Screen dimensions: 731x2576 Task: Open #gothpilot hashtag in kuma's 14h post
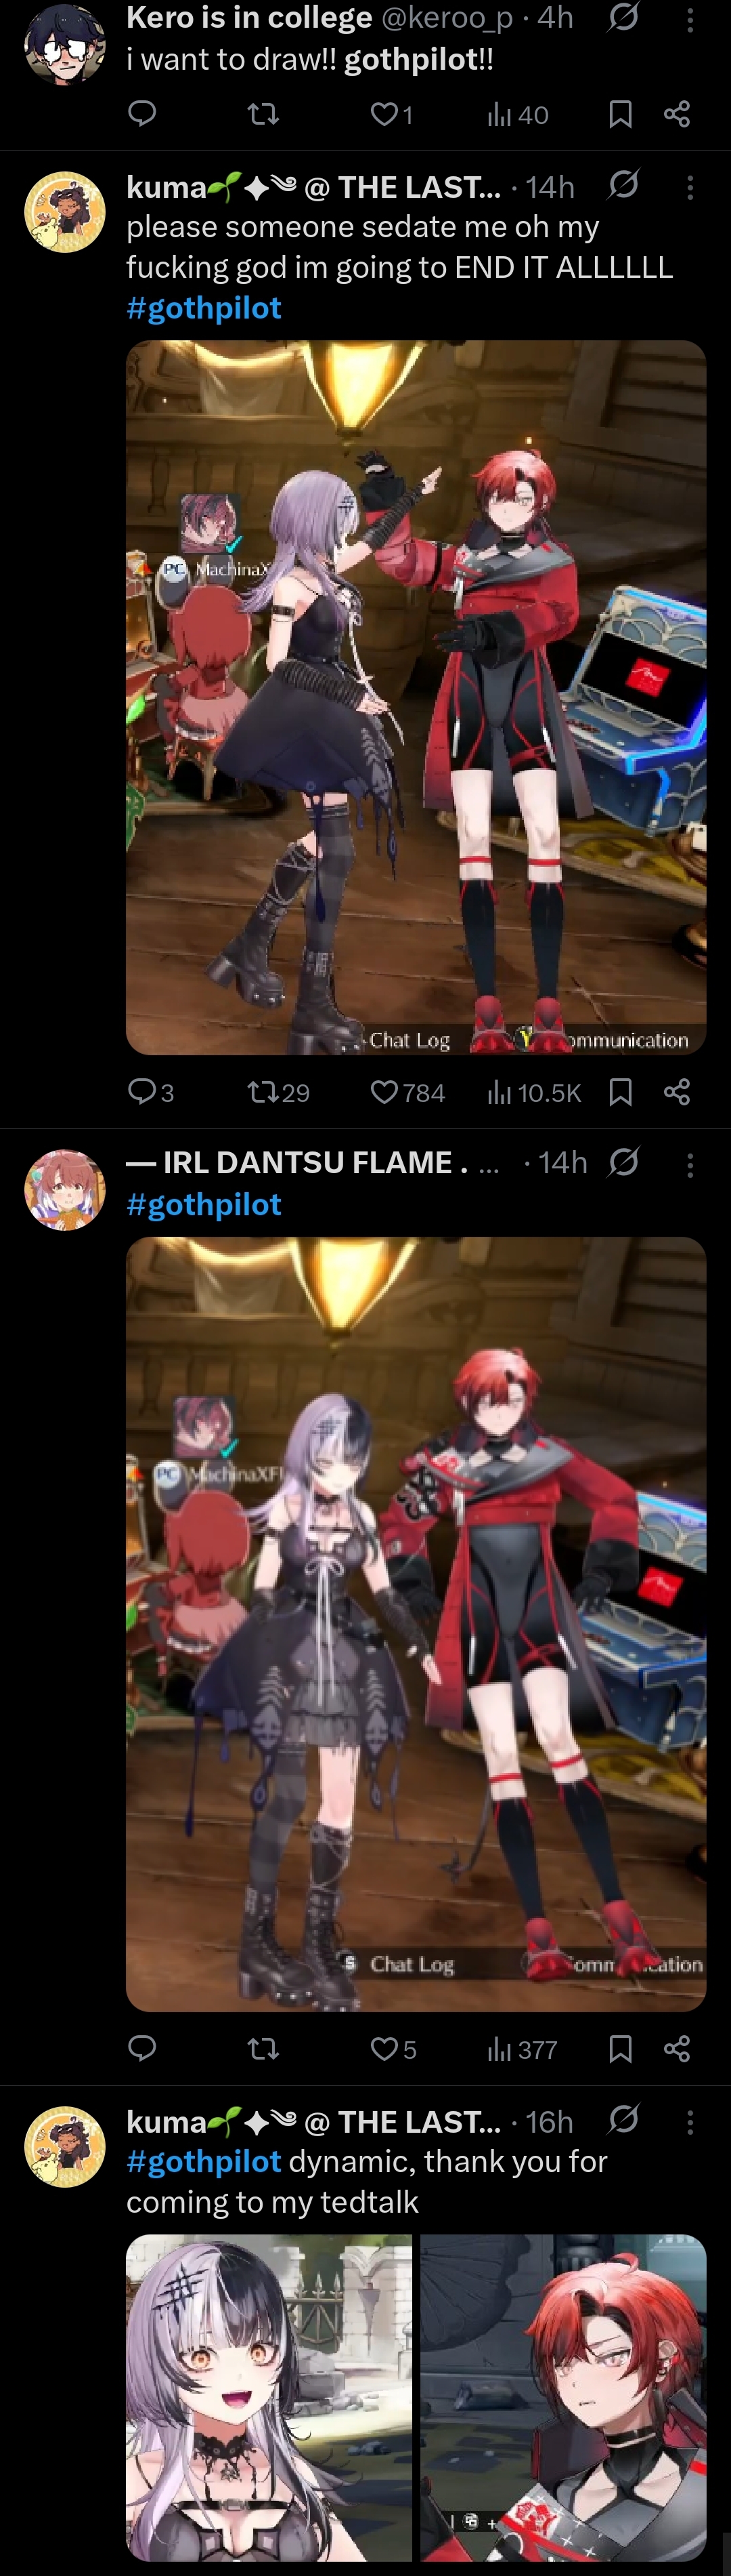tap(204, 308)
